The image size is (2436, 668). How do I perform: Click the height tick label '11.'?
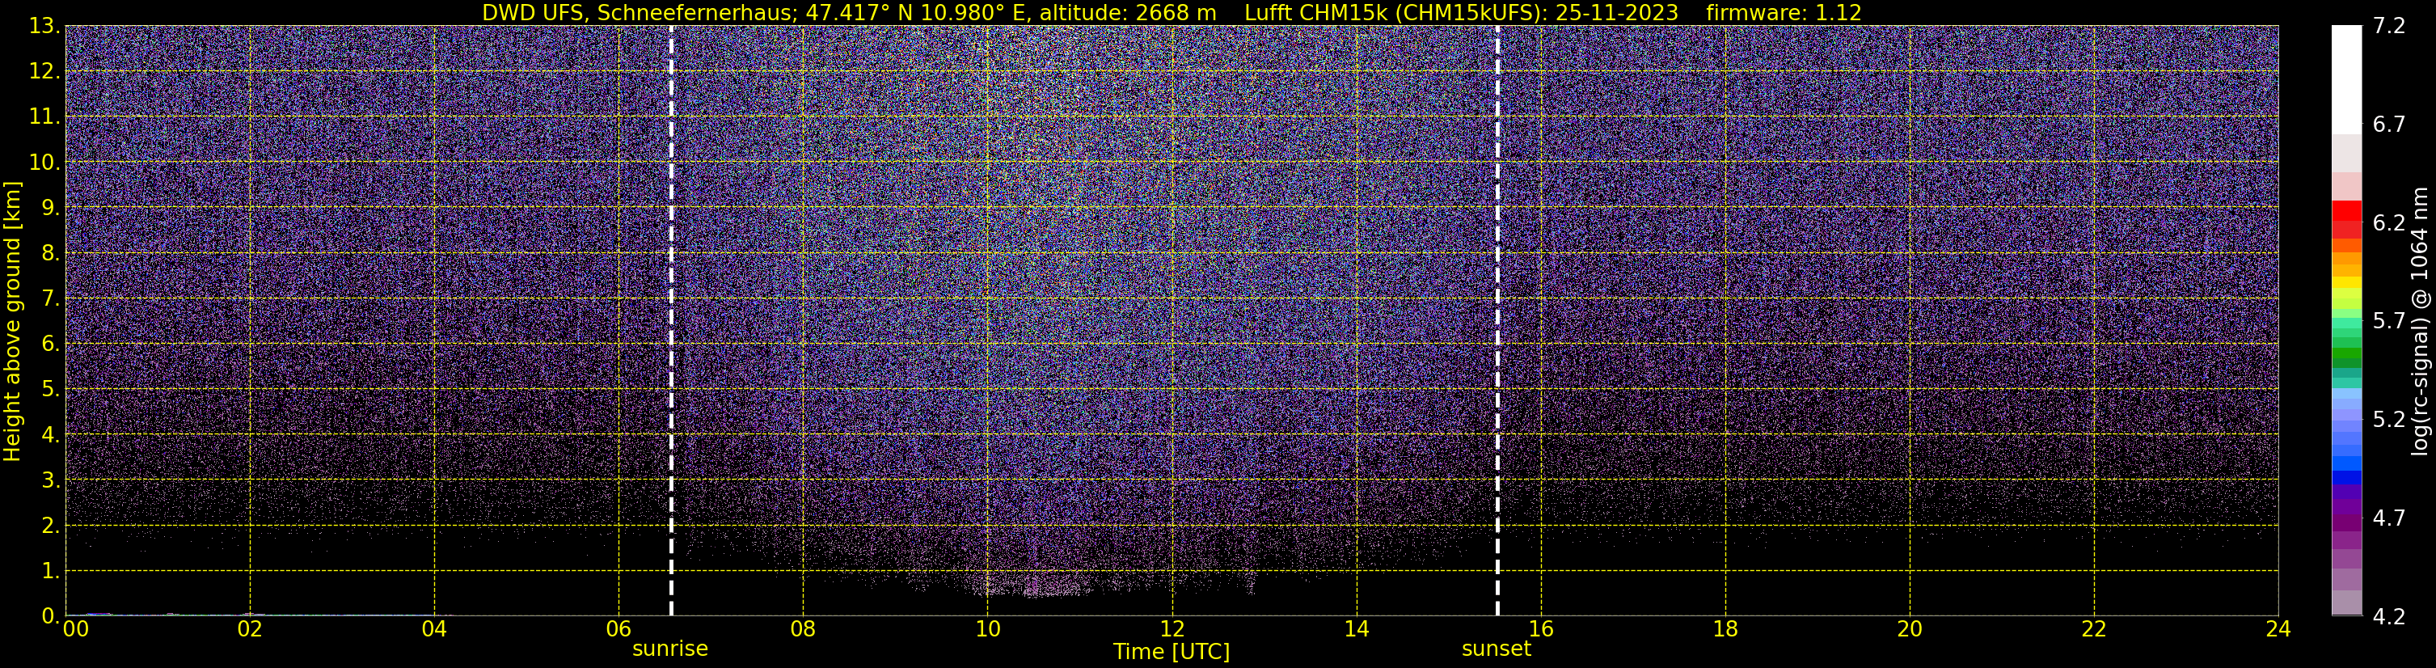click(x=44, y=117)
